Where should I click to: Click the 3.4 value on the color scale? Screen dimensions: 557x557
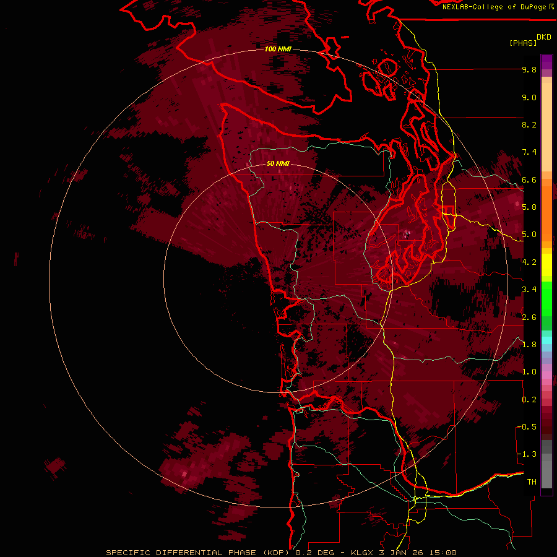coord(529,290)
